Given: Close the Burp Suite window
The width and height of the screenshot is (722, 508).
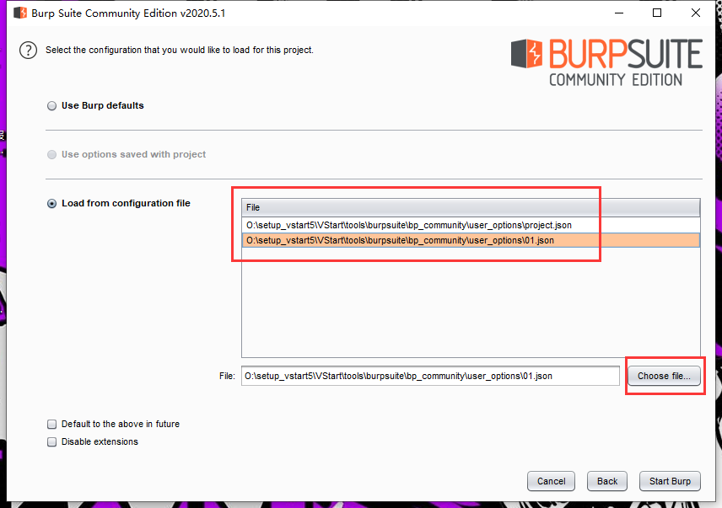Looking at the screenshot, I should pyautogui.click(x=696, y=13).
